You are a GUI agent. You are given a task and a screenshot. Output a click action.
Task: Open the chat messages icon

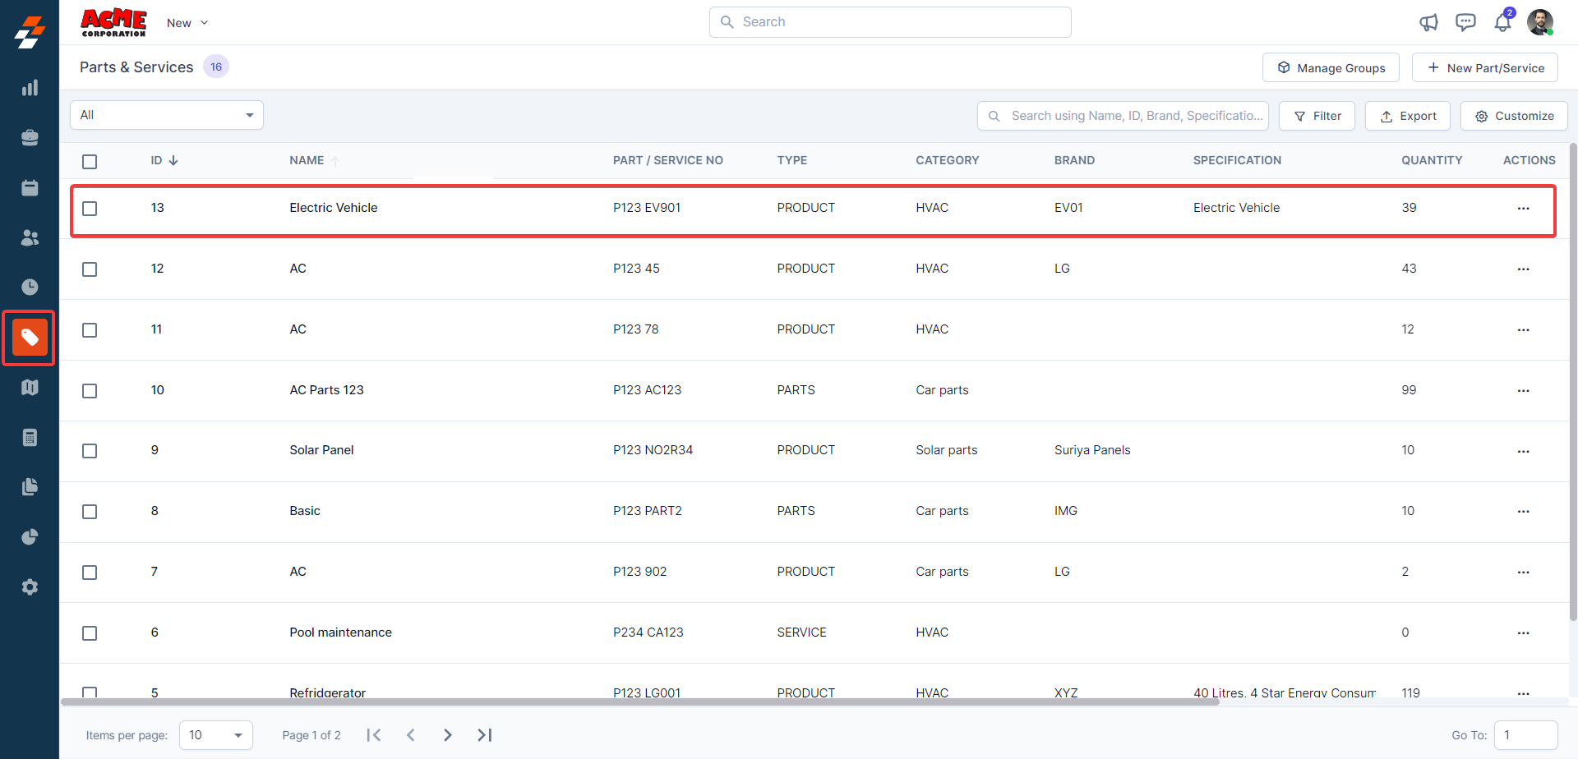1465,22
